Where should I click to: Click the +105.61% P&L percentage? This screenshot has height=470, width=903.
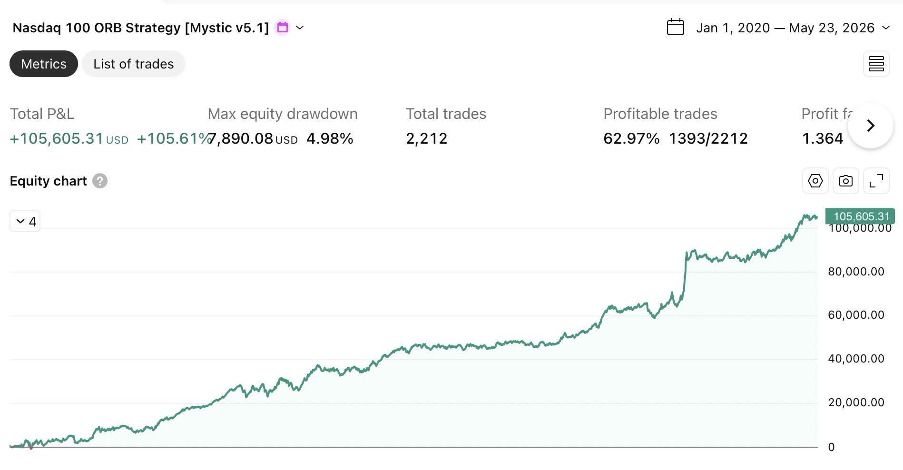pyautogui.click(x=174, y=138)
